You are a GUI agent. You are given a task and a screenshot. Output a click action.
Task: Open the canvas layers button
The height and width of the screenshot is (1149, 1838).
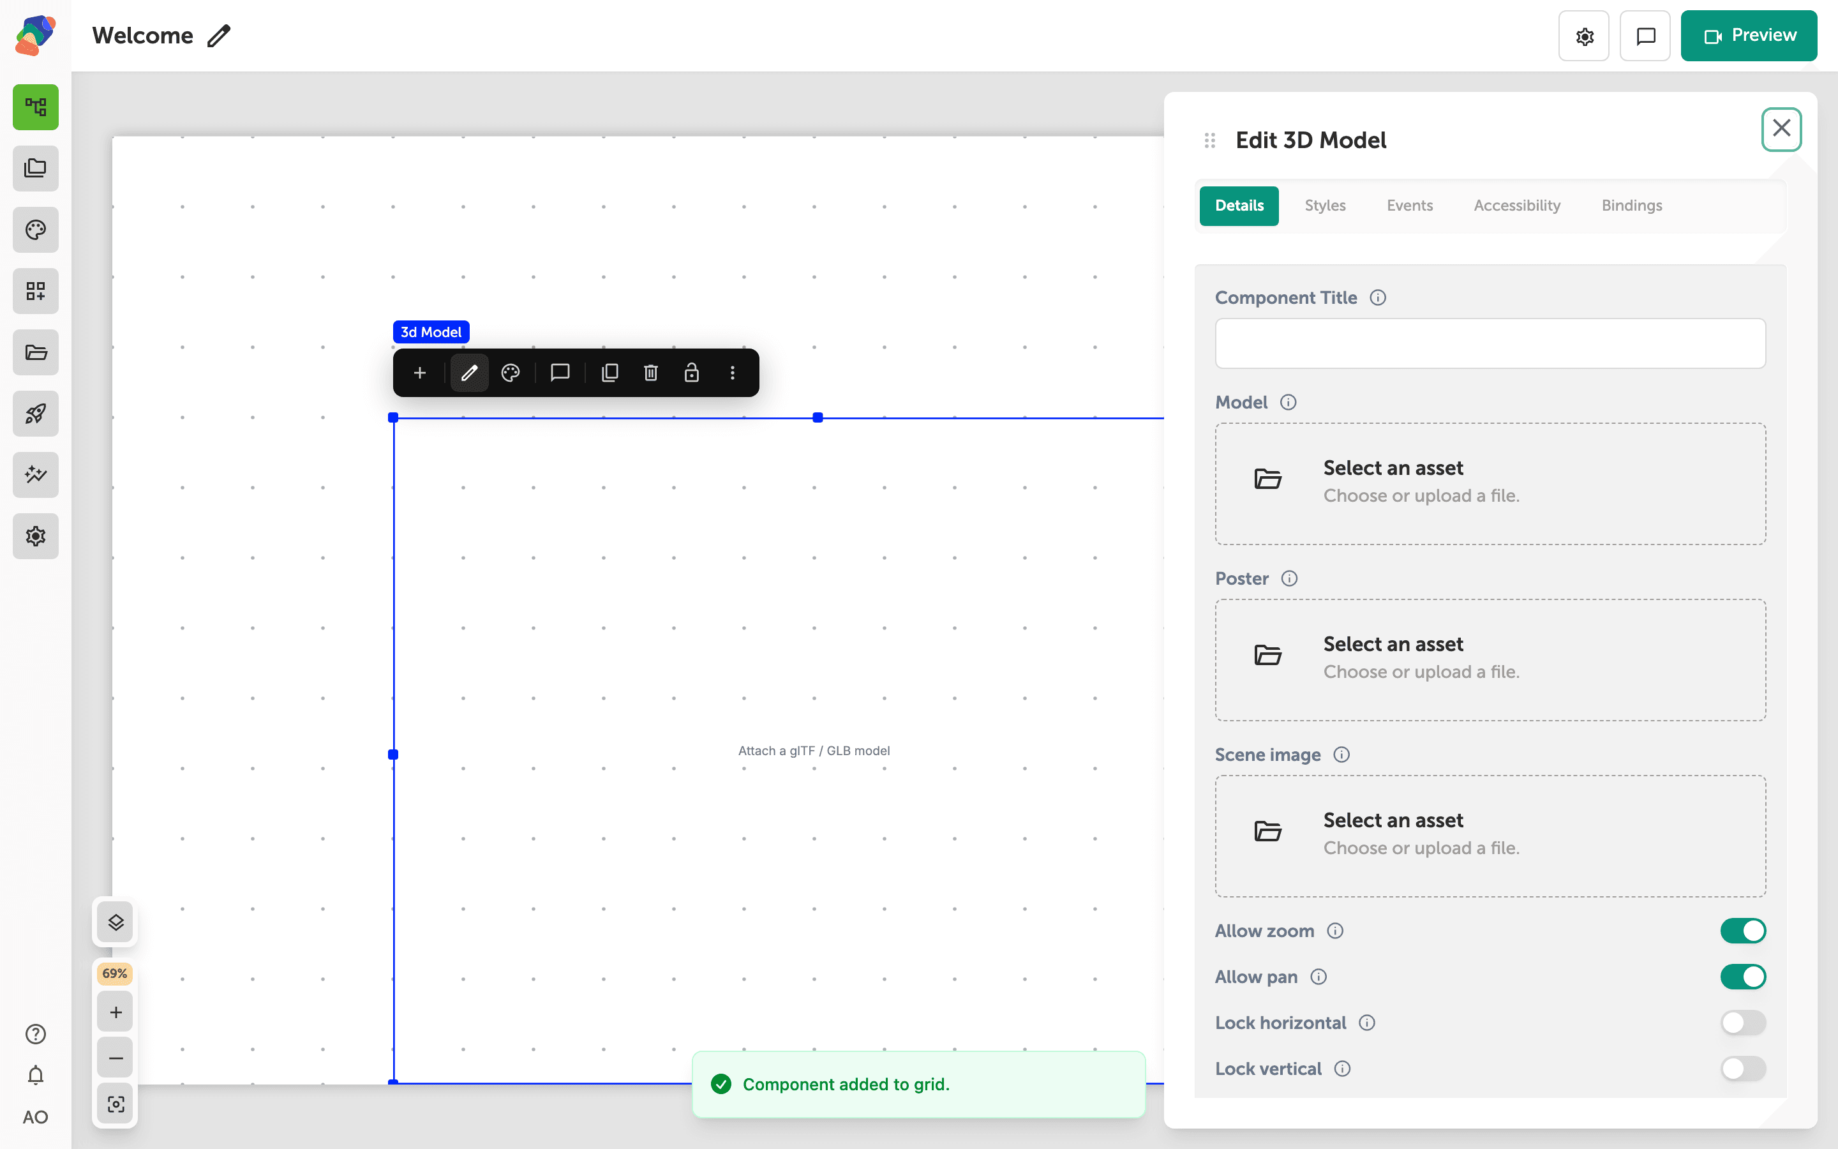click(116, 922)
